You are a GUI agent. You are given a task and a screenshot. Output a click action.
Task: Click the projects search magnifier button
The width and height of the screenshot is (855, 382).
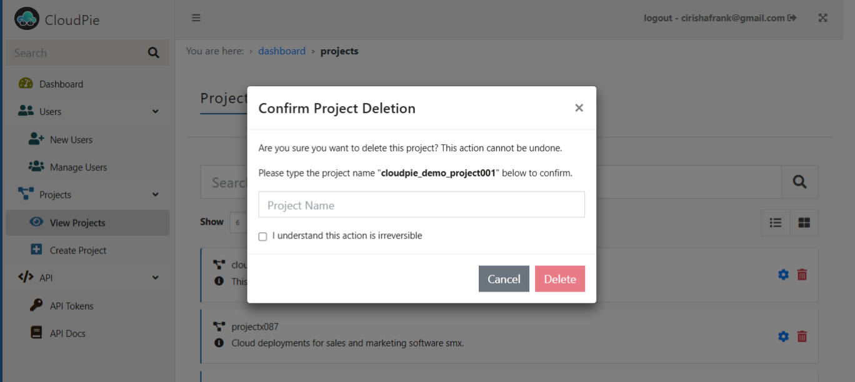click(799, 182)
